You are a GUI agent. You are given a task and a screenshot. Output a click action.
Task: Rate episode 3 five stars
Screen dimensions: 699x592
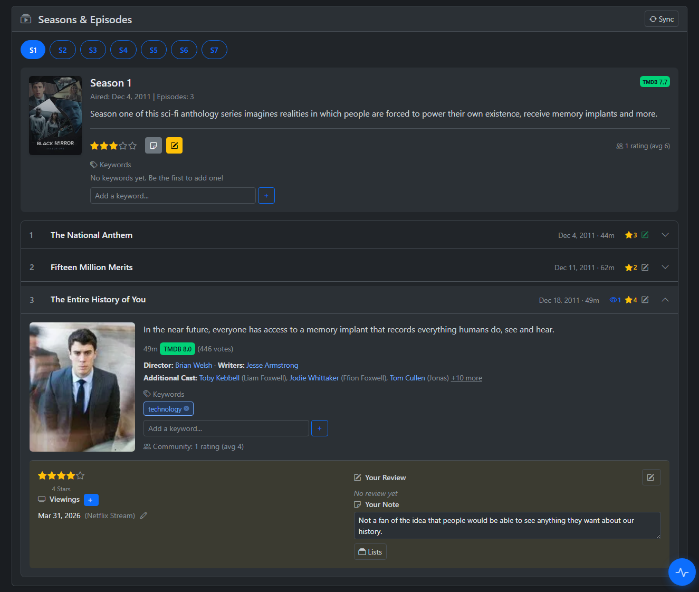pyautogui.click(x=80, y=476)
